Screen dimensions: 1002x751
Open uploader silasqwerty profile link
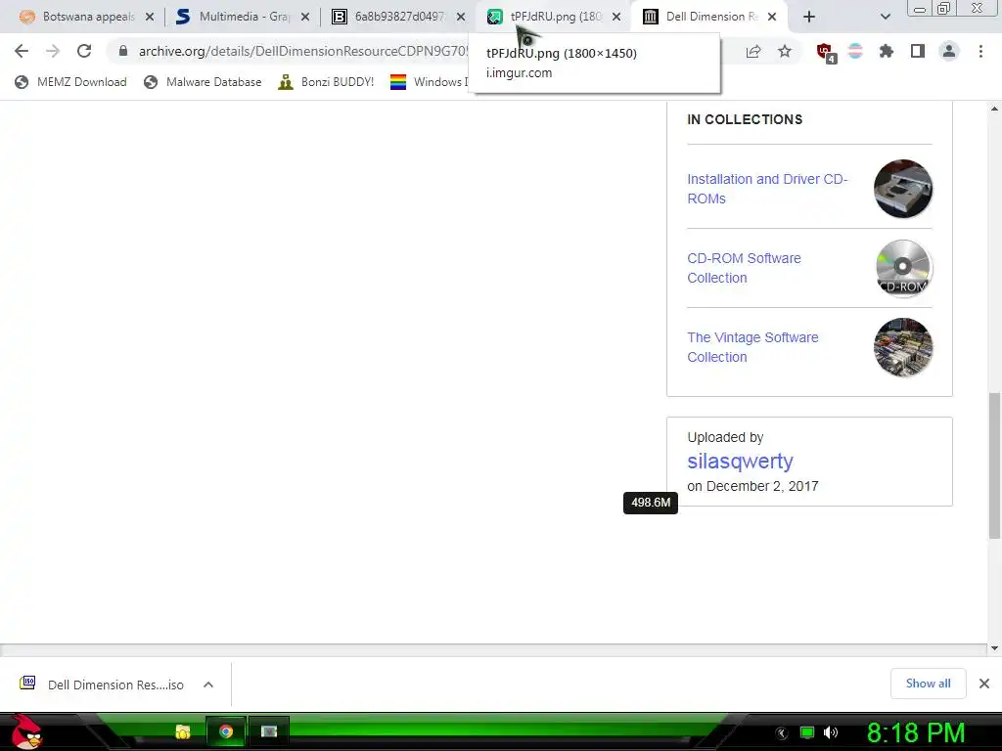click(x=740, y=462)
